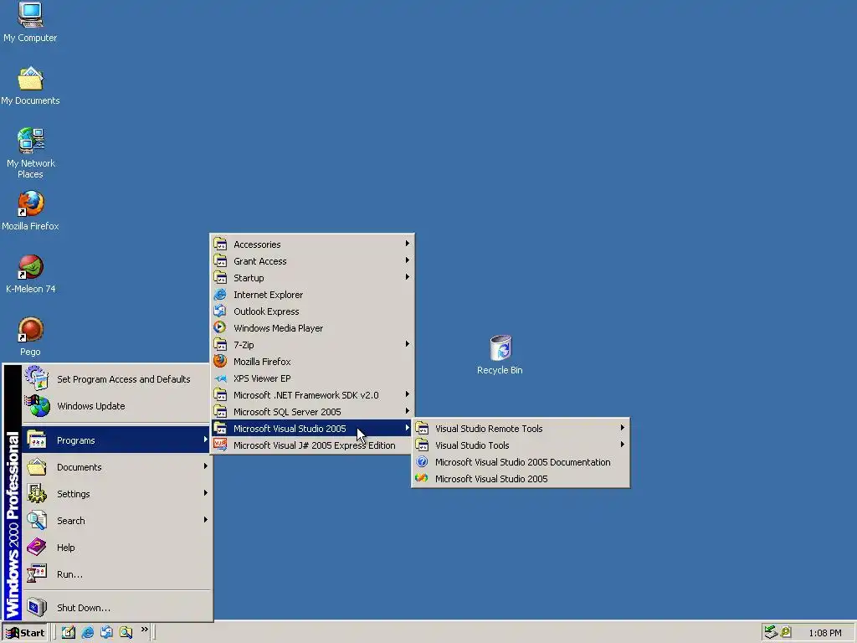Open the Recycle Bin icon
The height and width of the screenshot is (643, 857).
pyautogui.click(x=500, y=354)
